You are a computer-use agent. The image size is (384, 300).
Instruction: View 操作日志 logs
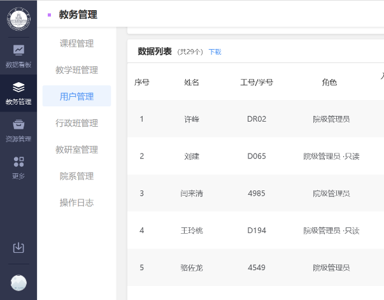[x=76, y=203]
